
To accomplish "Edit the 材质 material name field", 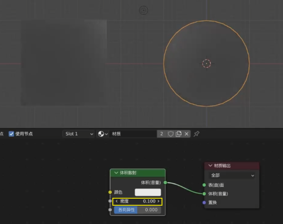I will 133,134.
